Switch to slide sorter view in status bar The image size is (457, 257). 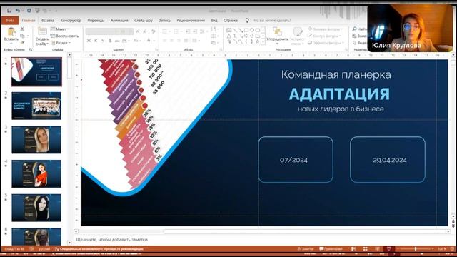pos(365,249)
